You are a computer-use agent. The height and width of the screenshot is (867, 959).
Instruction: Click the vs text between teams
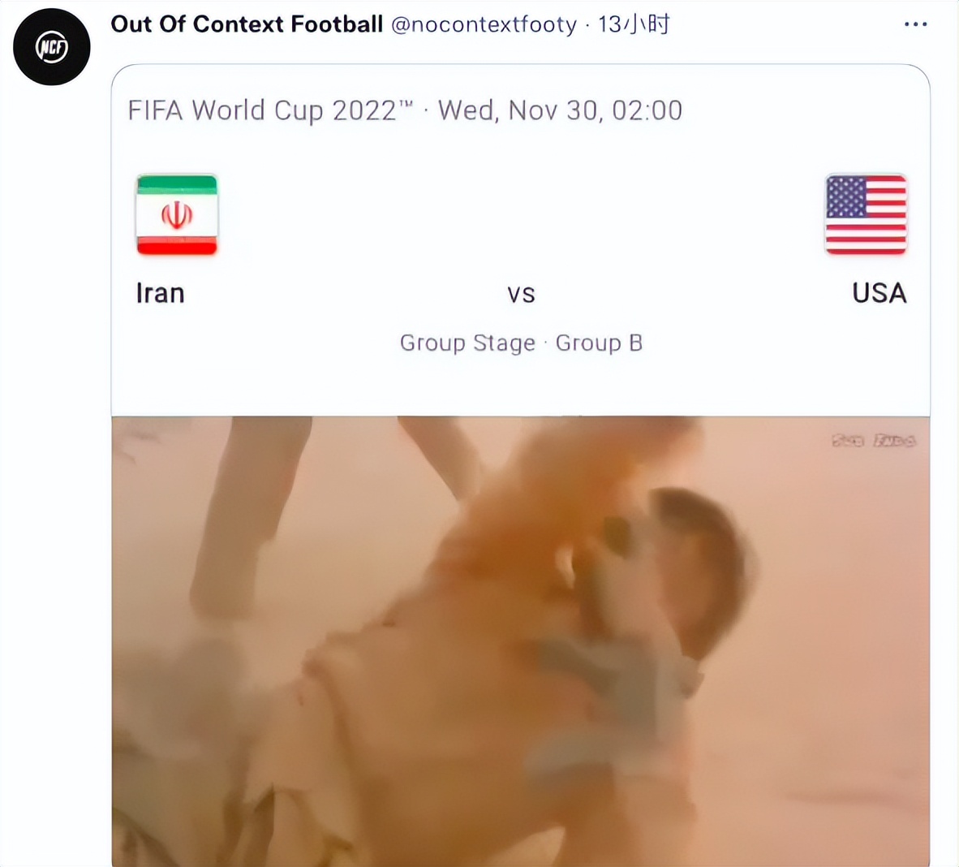click(521, 294)
